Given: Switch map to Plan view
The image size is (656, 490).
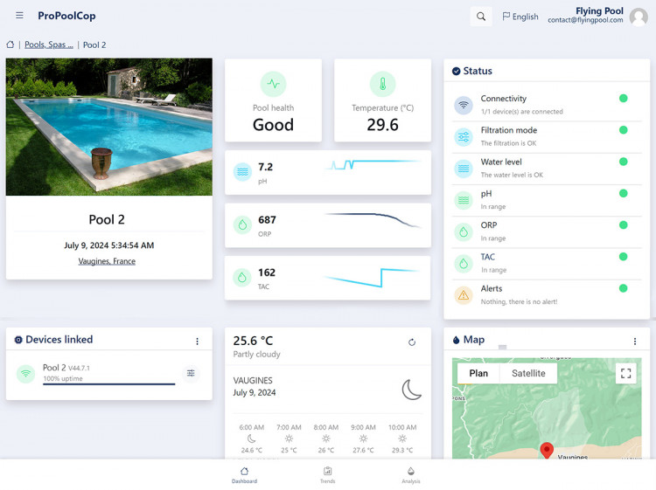Looking at the screenshot, I should 478,374.
